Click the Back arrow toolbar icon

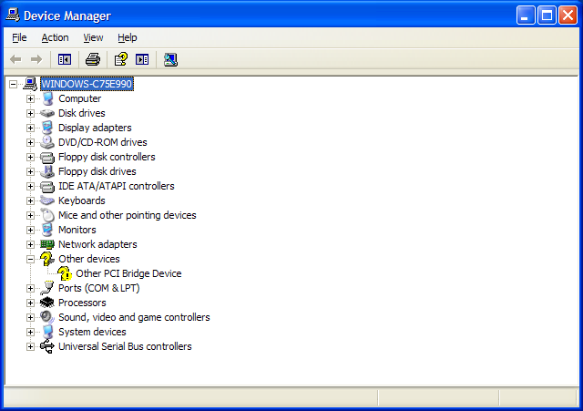(x=15, y=59)
